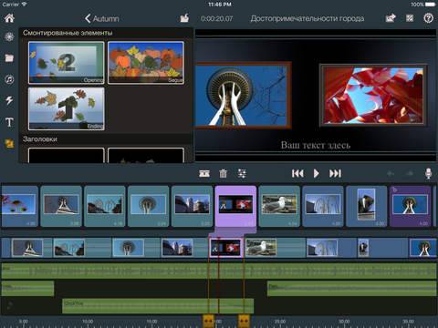Select the Ending montage thumbnail
This screenshot has height=328, width=438.
[67, 108]
